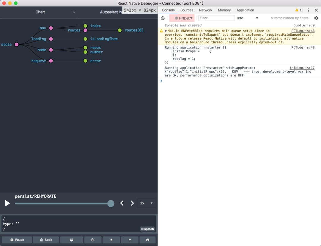Click the dispatcher toggle icon in bottom bar
Screen dimensions: 321x246
72,240
